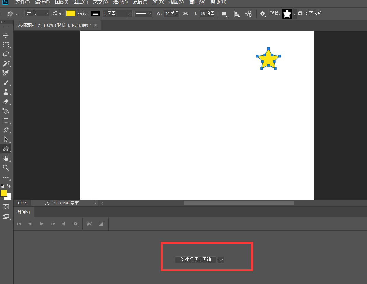Open the path arrangement options
Image resolution: width=367 pixels, height=284 pixels.
tap(249, 14)
